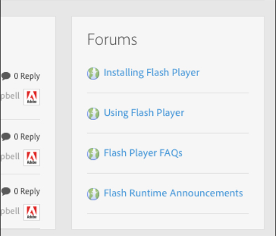Open the Using Flash Player forum
The image size is (276, 236).
[144, 113]
